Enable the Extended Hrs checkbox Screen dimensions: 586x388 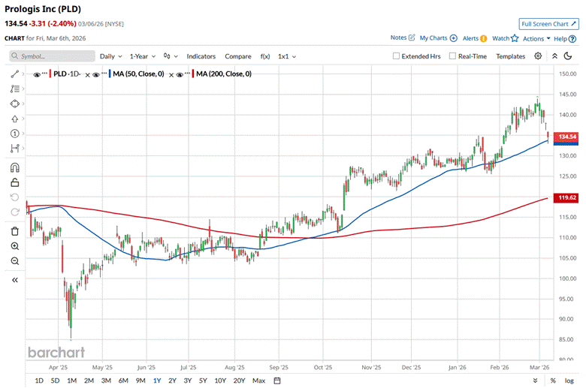tap(397, 56)
